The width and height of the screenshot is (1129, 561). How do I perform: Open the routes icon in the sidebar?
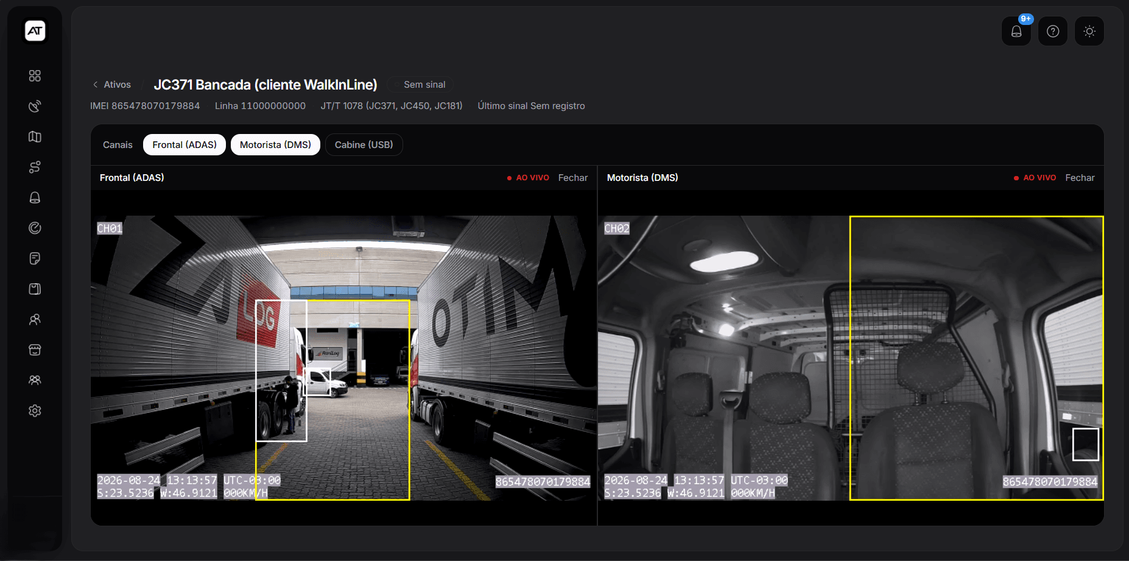(x=35, y=167)
